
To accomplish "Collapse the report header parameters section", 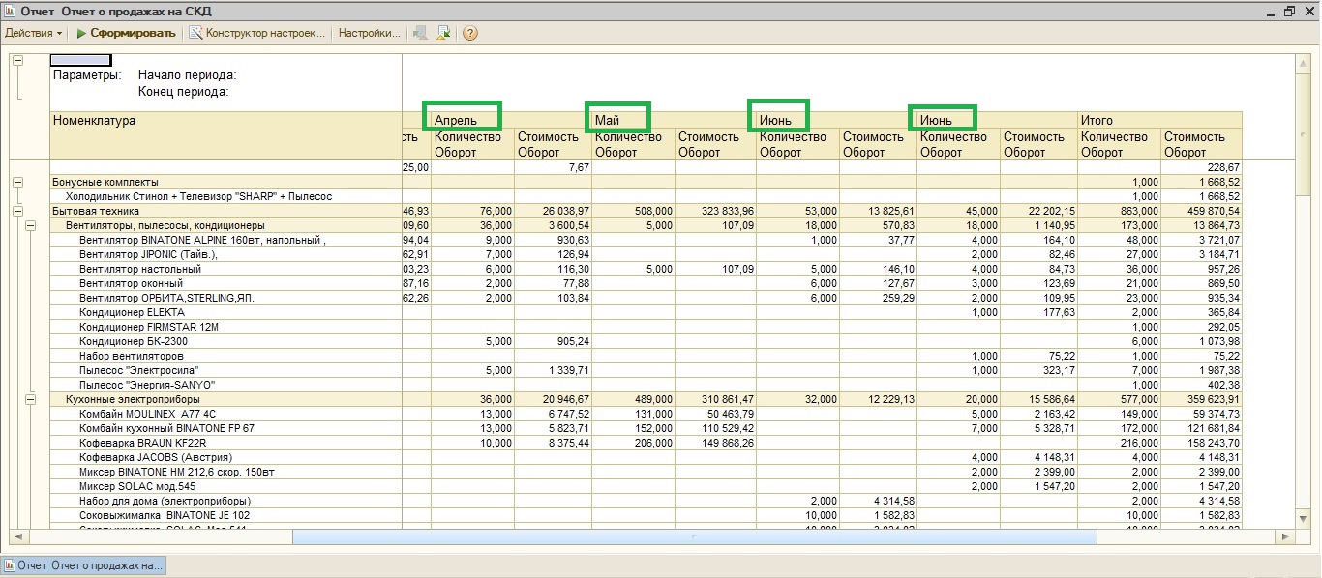I will (x=17, y=60).
